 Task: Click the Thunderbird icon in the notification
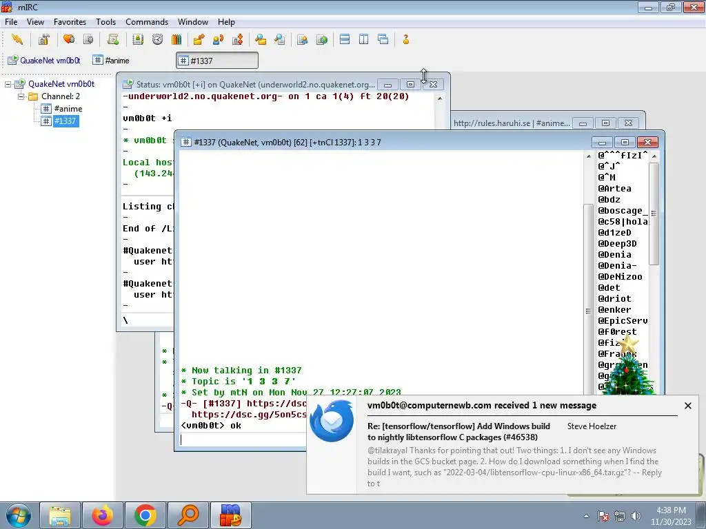click(x=332, y=421)
